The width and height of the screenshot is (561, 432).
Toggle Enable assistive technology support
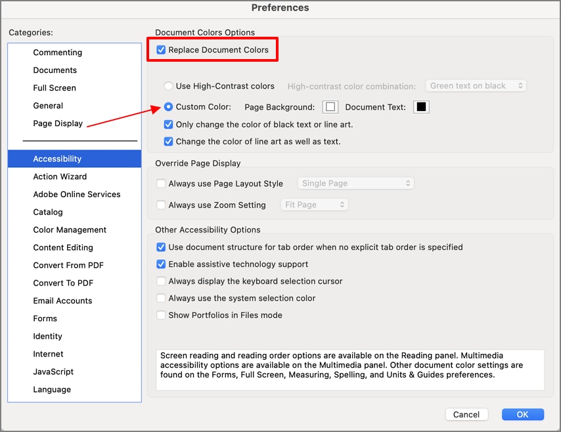pyautogui.click(x=161, y=265)
